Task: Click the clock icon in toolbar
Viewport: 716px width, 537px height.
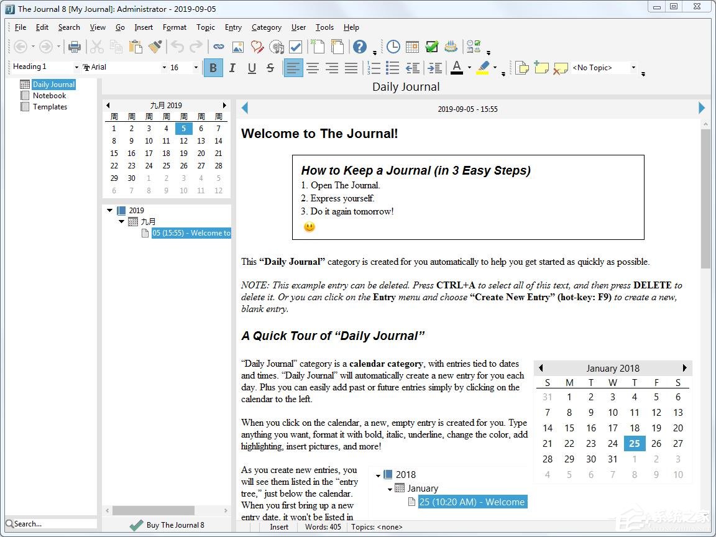Action: tap(393, 47)
